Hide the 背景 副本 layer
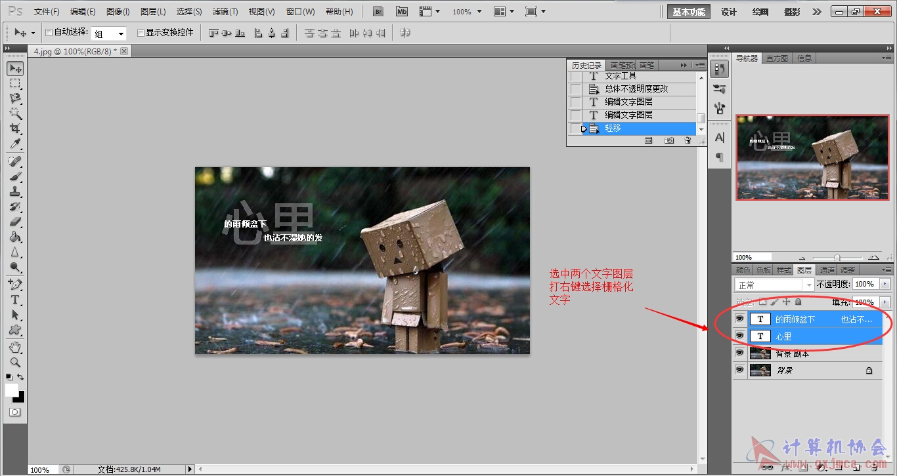The image size is (897, 476). click(x=740, y=353)
